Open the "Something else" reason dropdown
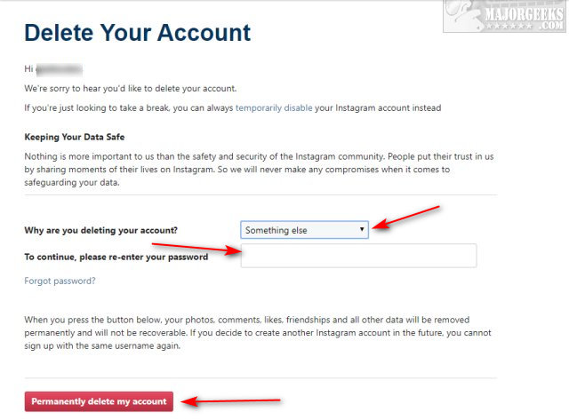This screenshot has height=420, width=569. tap(305, 230)
